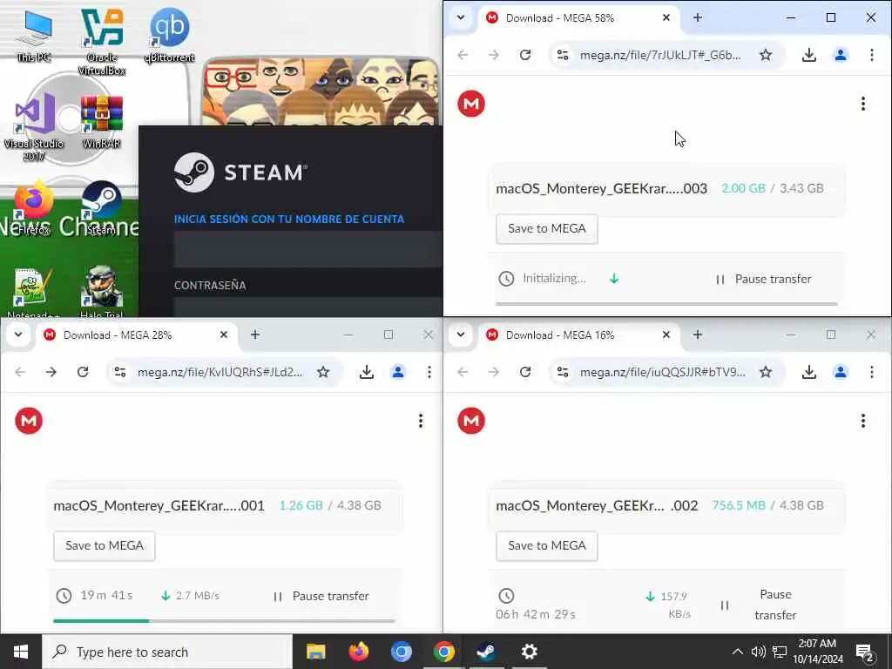Reload the MEGA 28% page

(83, 372)
